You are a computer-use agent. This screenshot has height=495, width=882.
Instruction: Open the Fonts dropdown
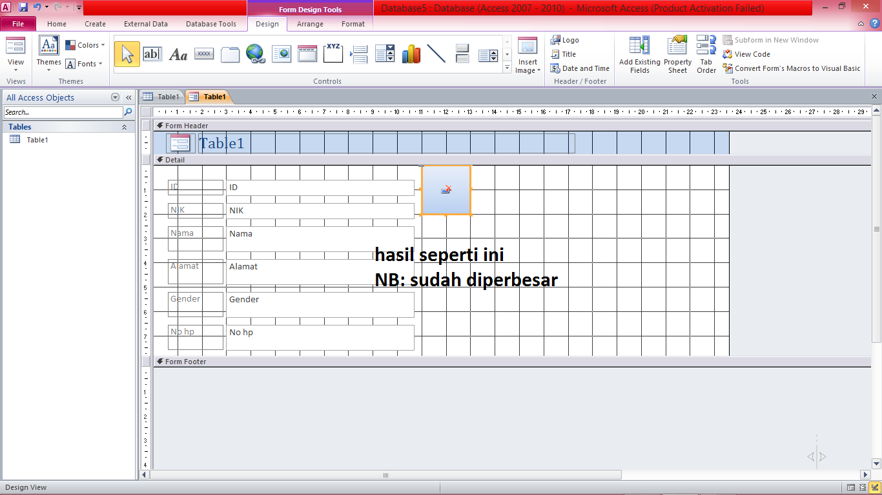tap(85, 64)
